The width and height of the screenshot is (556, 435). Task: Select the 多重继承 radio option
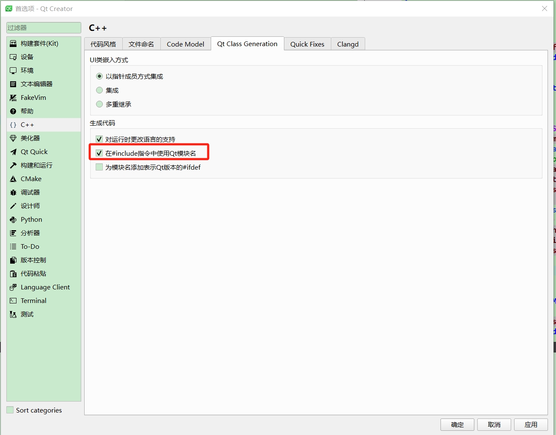click(99, 104)
